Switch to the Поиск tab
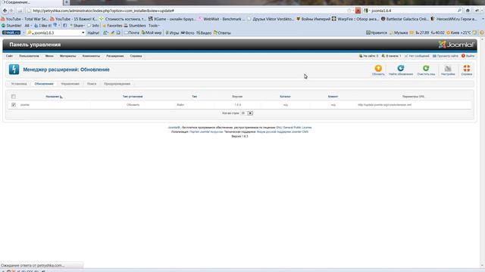 pos(92,84)
